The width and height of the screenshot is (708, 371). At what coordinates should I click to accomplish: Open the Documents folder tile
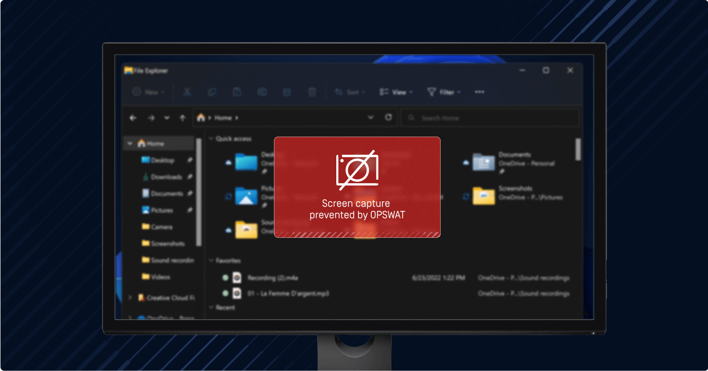484,162
